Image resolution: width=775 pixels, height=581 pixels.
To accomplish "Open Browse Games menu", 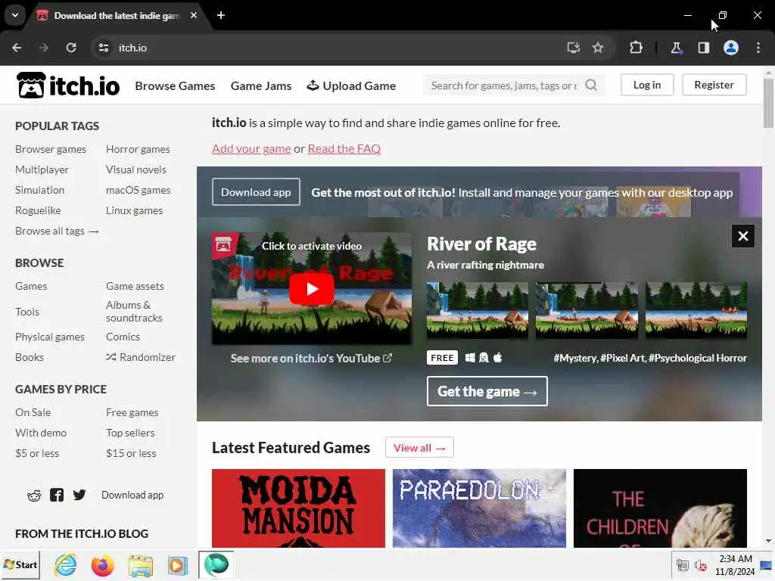I will coord(175,86).
